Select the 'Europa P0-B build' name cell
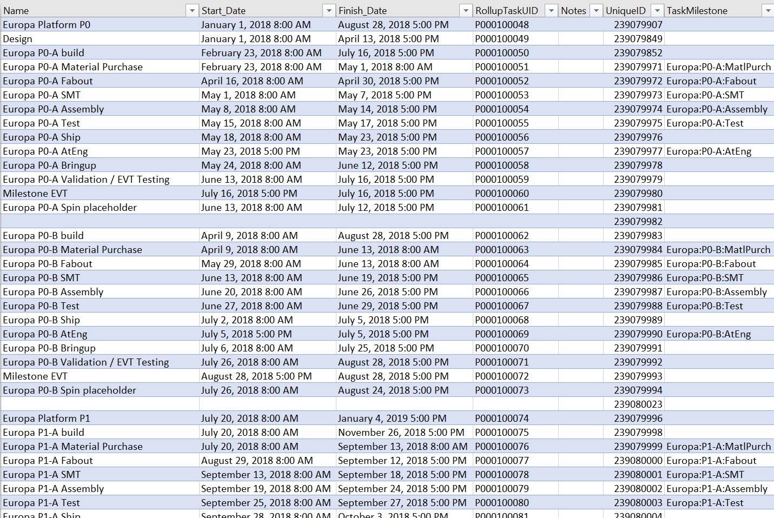 [100, 235]
